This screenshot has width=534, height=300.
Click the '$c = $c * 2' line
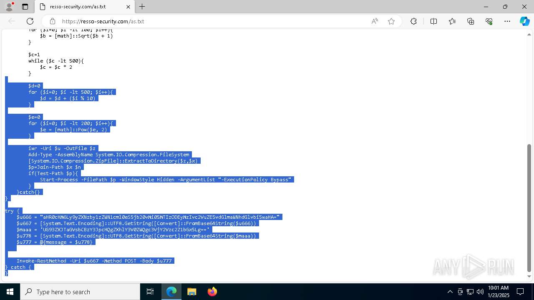pos(56,67)
